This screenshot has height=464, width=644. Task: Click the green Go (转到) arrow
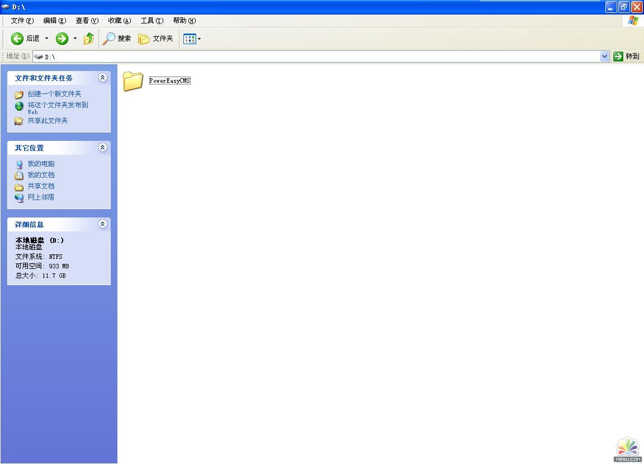pyautogui.click(x=618, y=56)
